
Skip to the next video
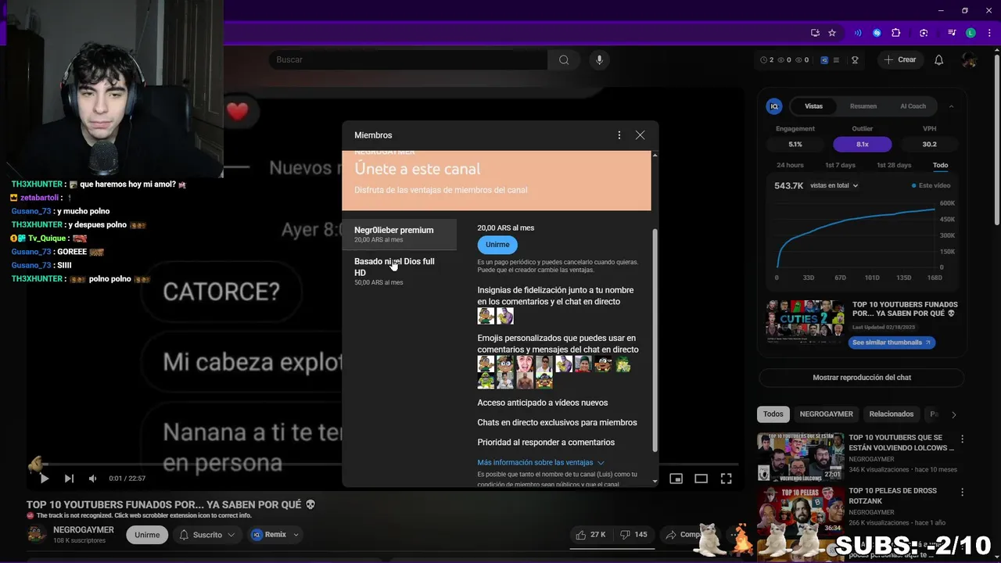(69, 479)
